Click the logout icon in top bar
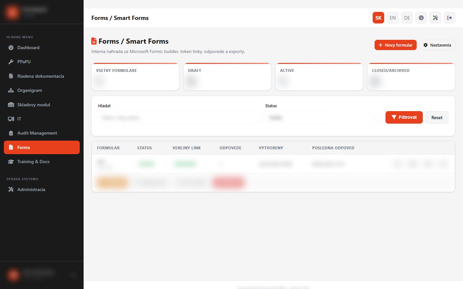 (x=449, y=18)
